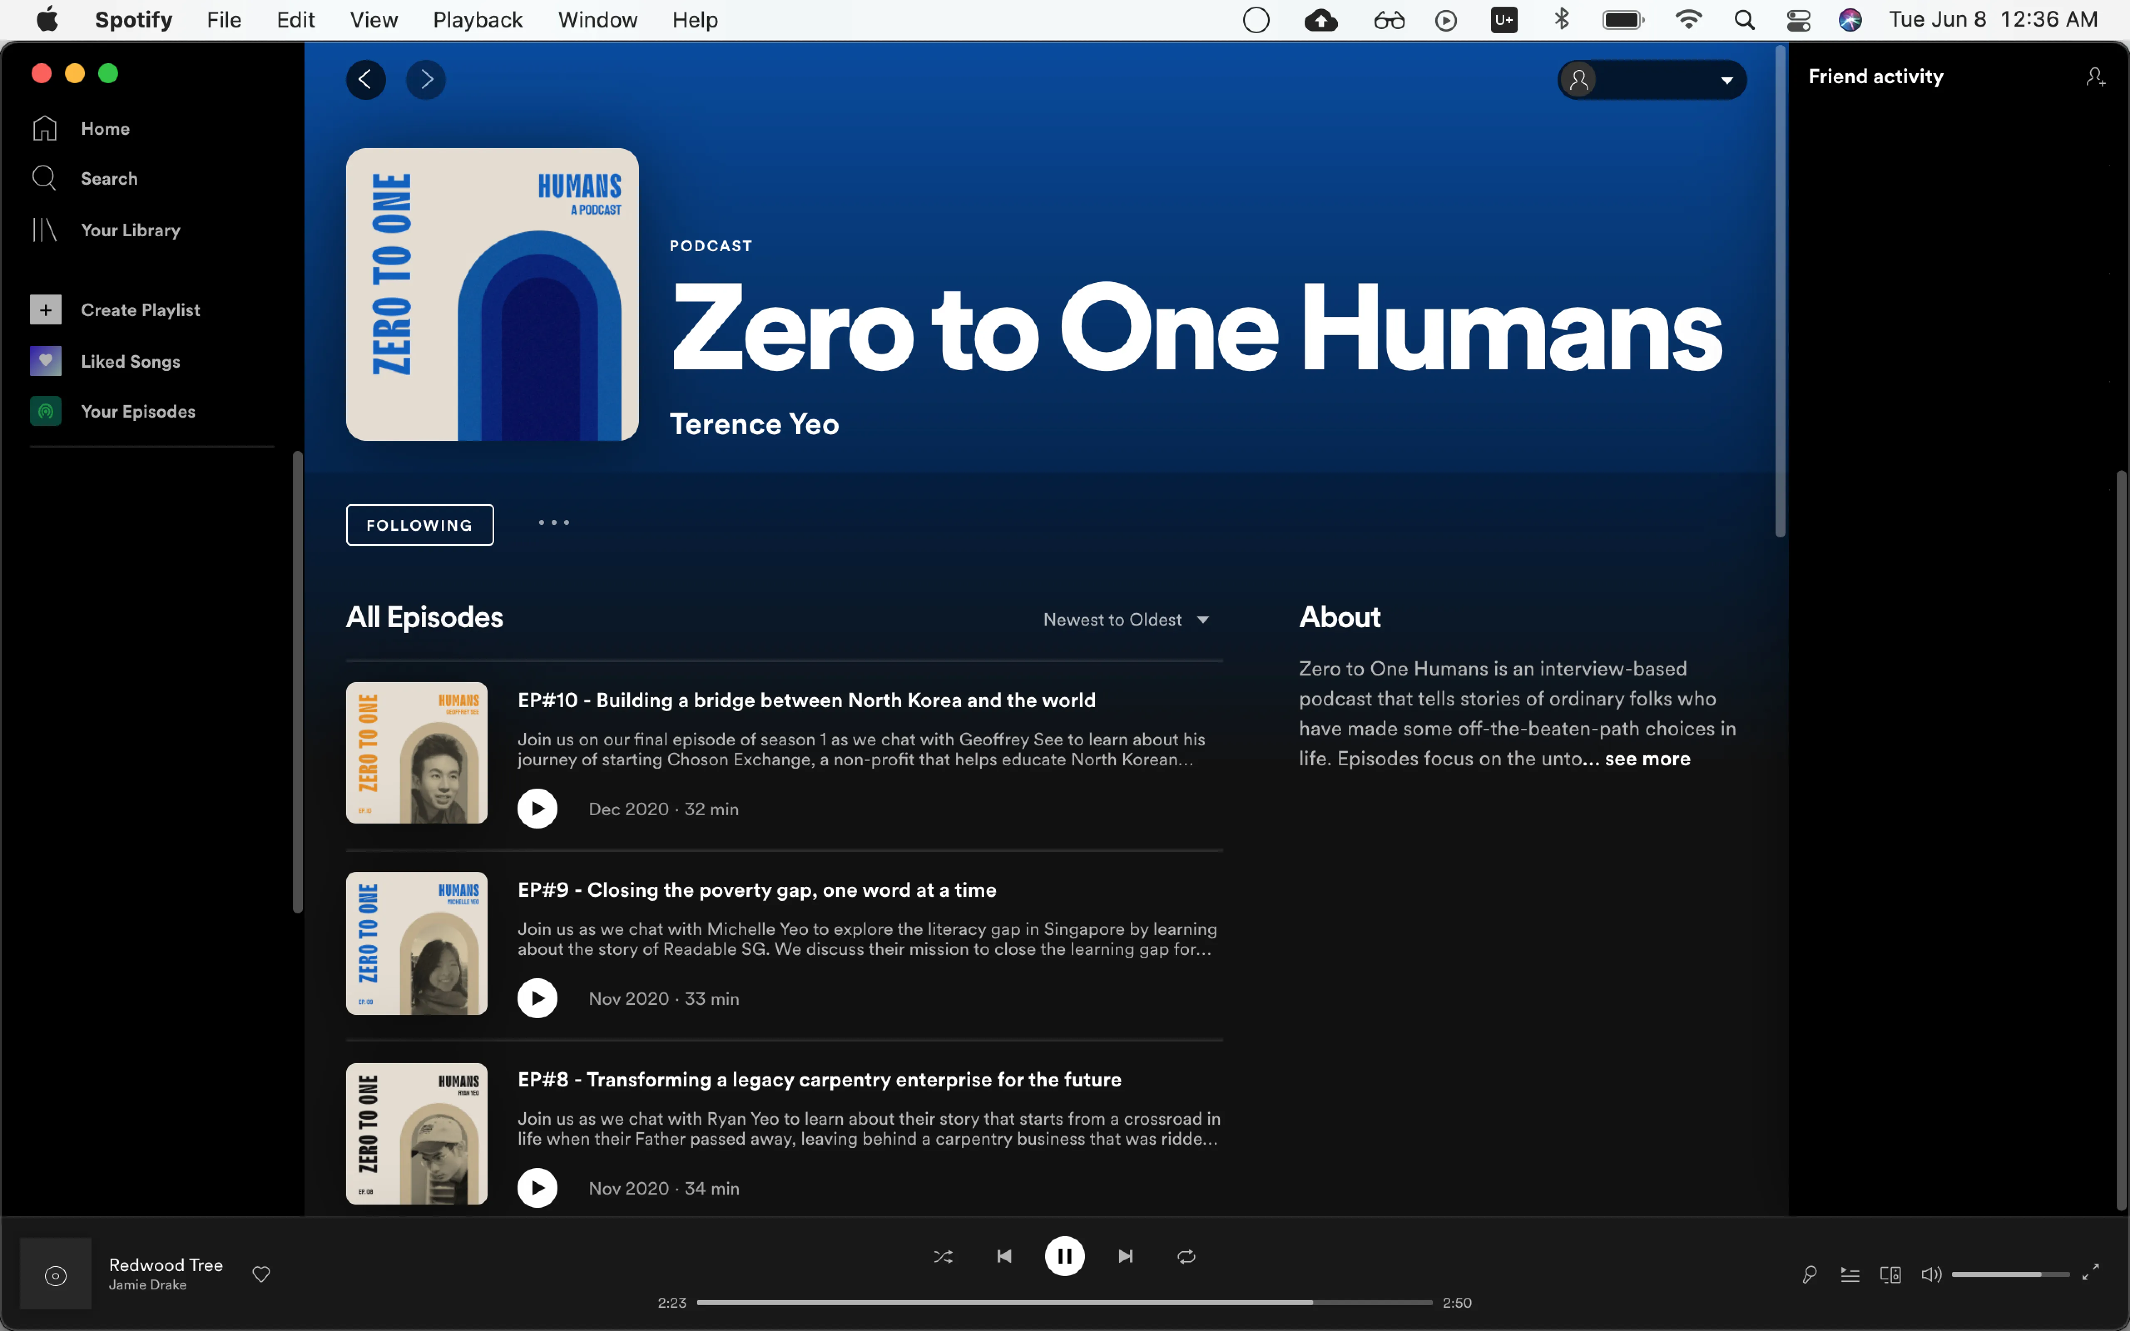
Task: Open the user account dropdown
Action: [1652, 80]
